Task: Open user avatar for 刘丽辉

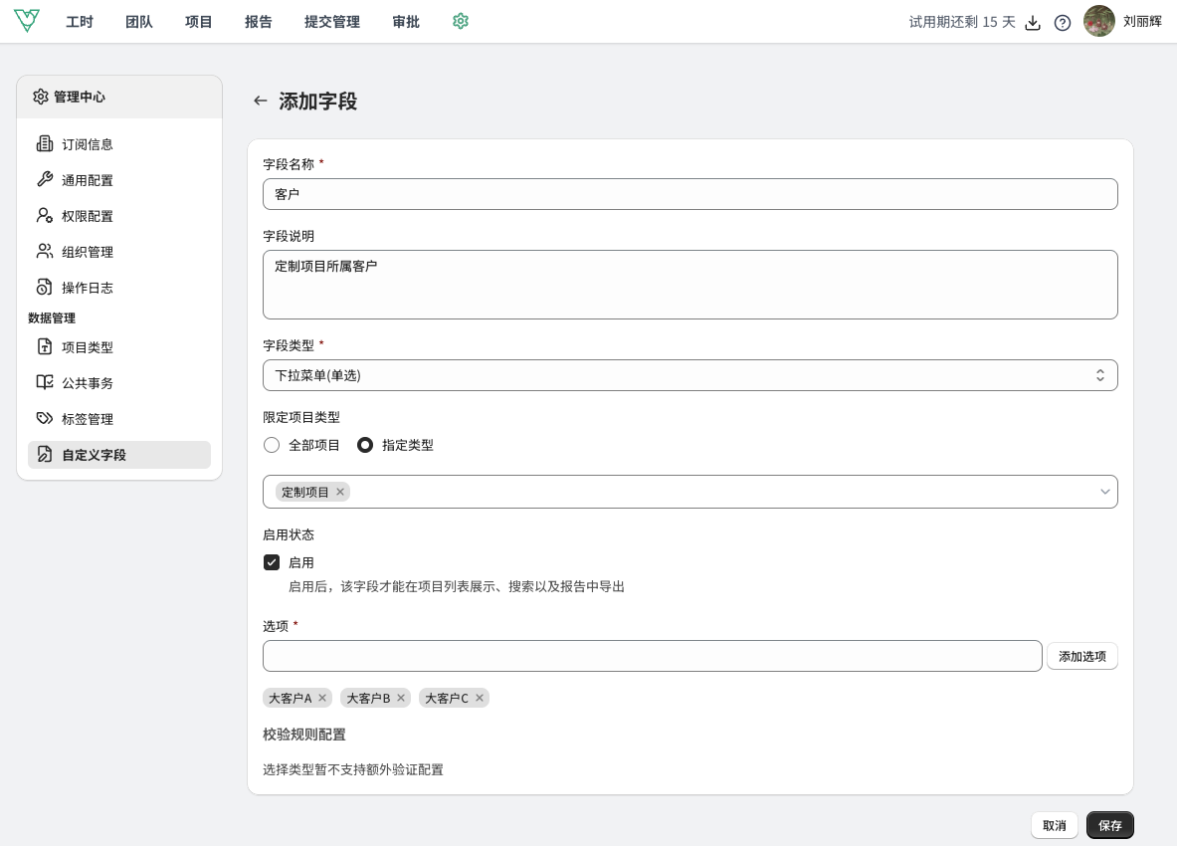Action: pos(1099,21)
